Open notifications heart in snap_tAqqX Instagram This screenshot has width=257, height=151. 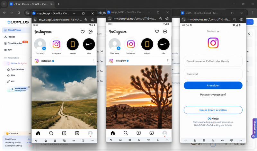pyautogui.click(x=83, y=31)
